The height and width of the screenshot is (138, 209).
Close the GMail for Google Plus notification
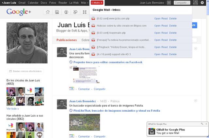click(206, 124)
